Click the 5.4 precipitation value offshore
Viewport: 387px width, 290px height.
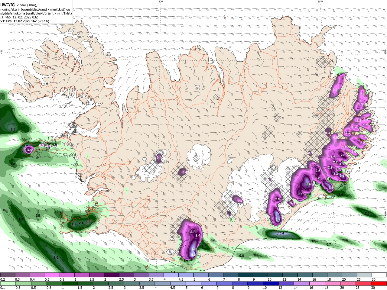point(282,234)
